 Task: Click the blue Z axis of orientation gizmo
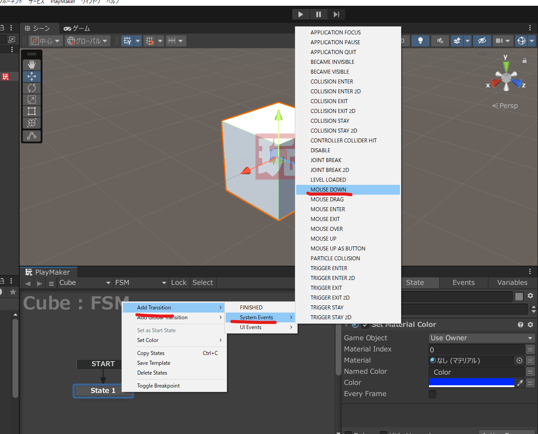pyautogui.click(x=517, y=83)
